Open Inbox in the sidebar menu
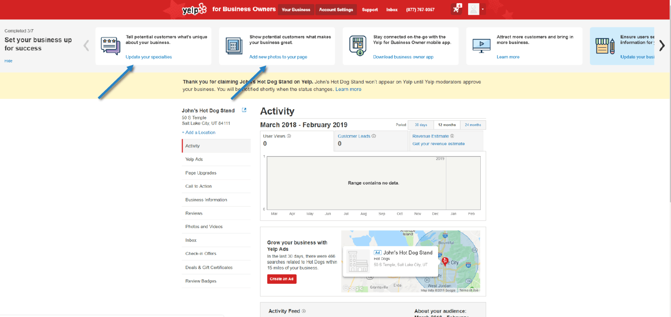Screen dimensions: 671x317 (x=216, y=240)
